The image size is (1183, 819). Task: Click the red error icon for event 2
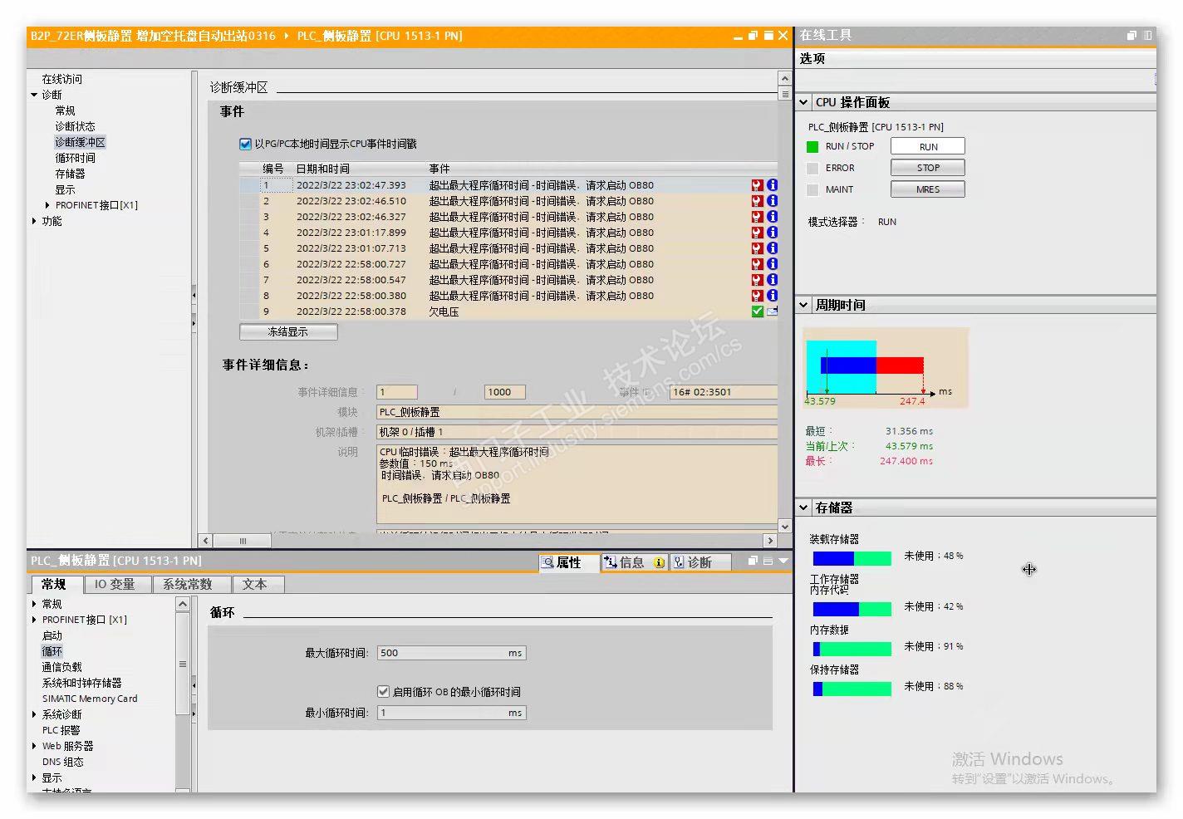coord(757,201)
